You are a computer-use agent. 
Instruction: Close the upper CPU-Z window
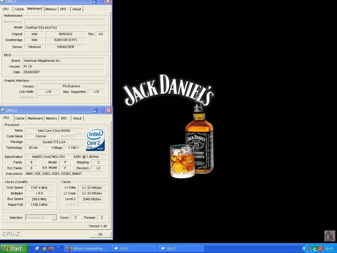(108, 2)
